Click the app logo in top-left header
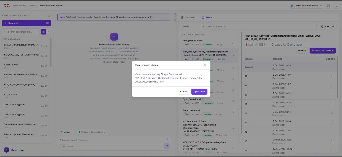The height and width of the screenshot is (157, 342). coord(7,6)
